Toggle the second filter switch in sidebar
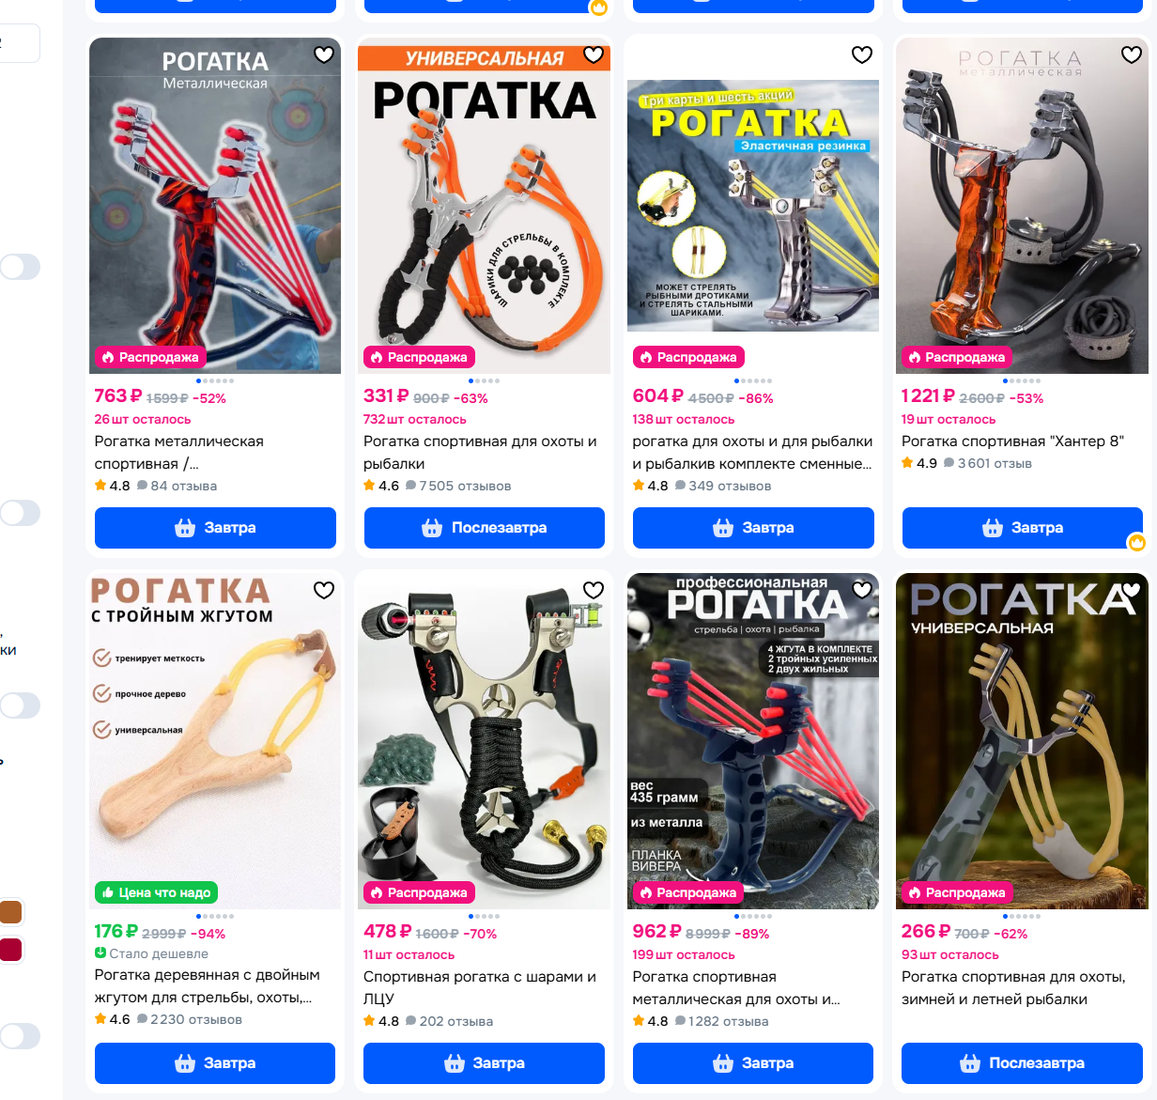1157x1100 pixels. coord(20,513)
